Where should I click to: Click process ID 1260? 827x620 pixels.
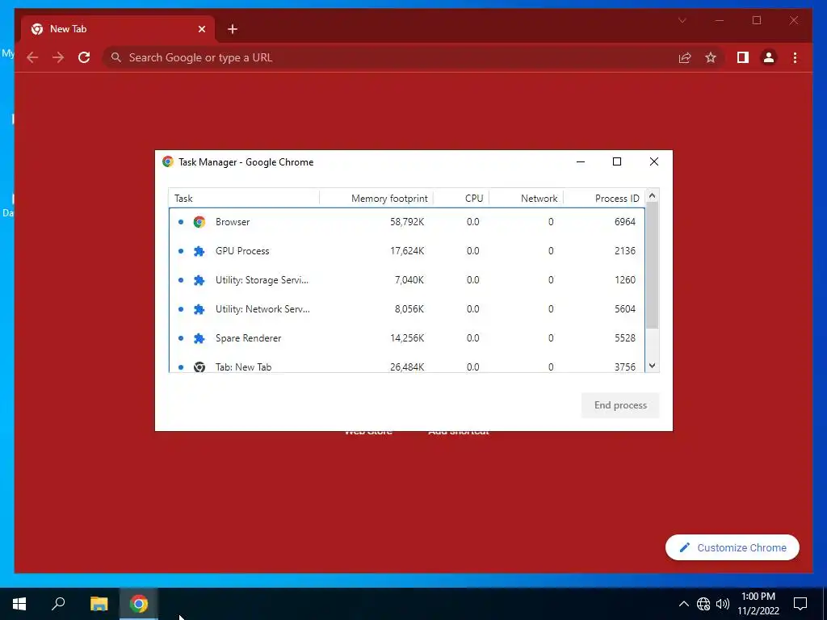pos(625,280)
